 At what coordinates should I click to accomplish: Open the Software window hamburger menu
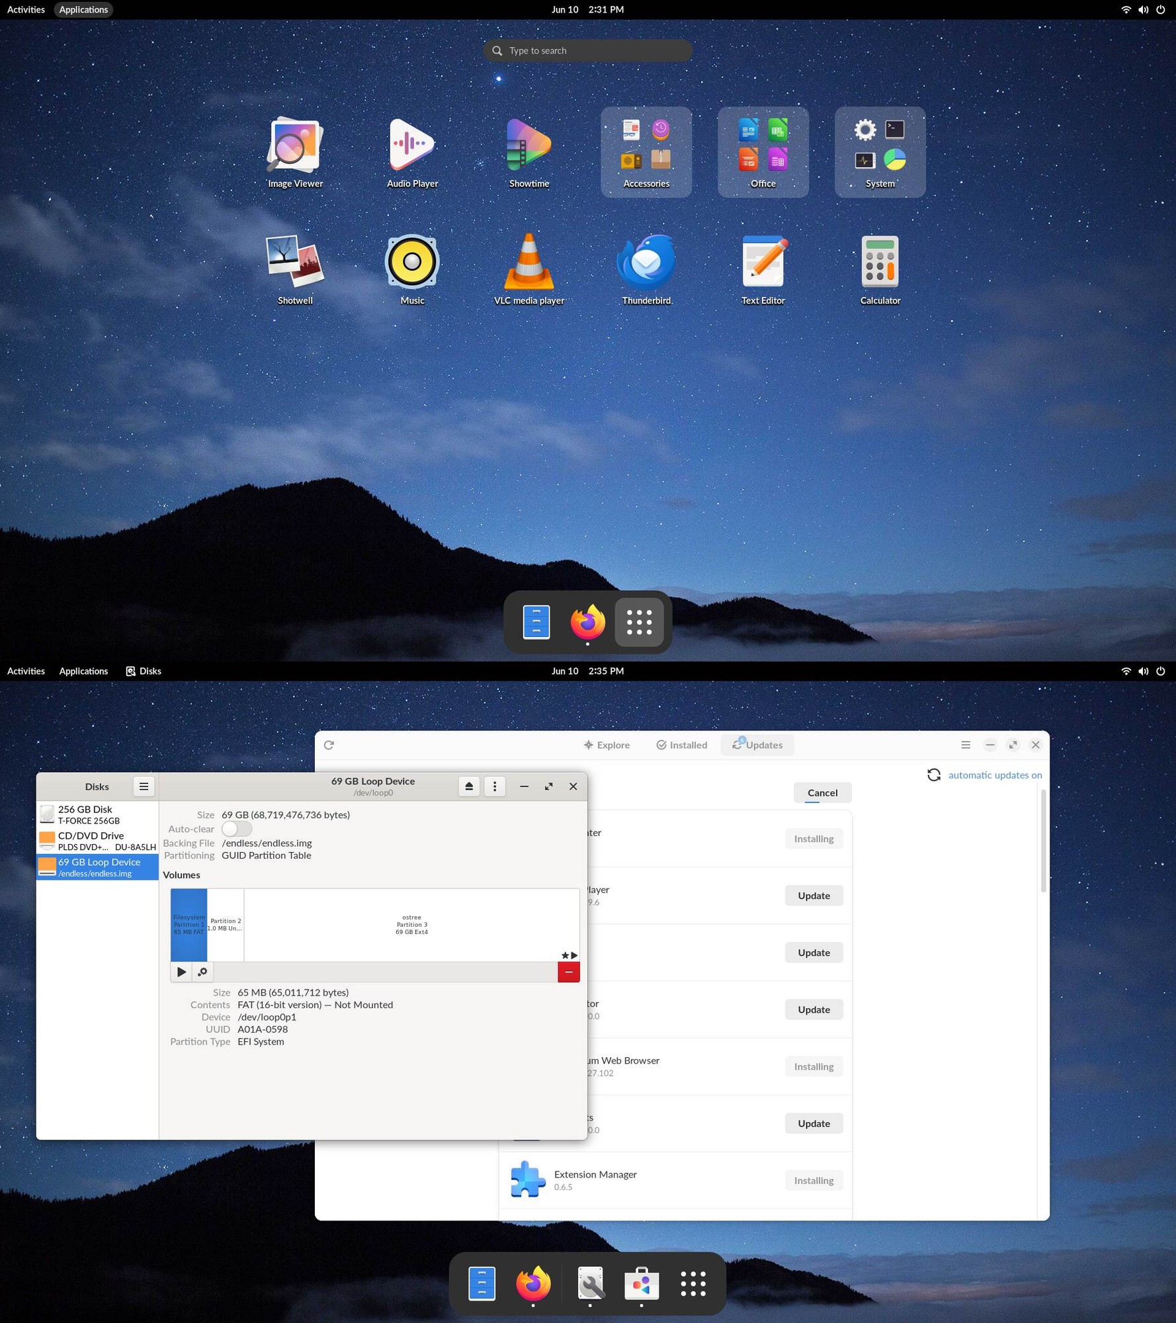pos(966,745)
